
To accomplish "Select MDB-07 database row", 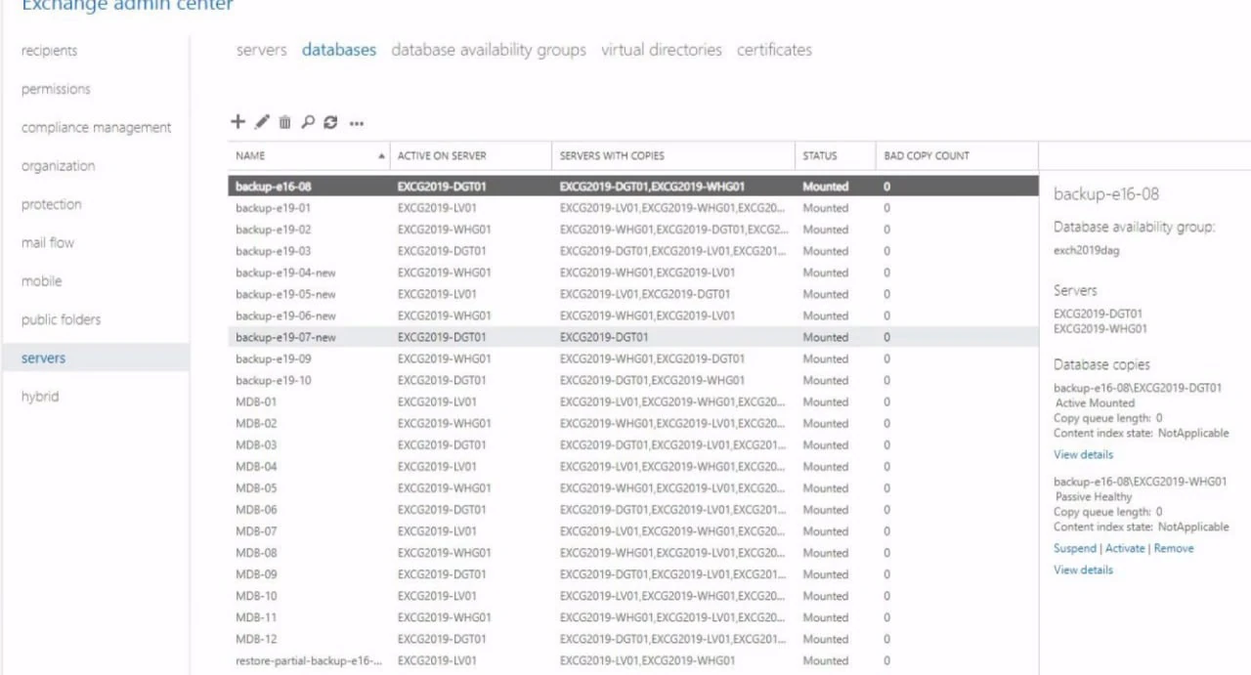I will tap(633, 530).
